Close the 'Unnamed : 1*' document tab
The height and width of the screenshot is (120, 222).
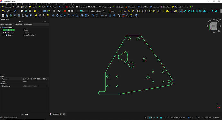tap(64, 114)
